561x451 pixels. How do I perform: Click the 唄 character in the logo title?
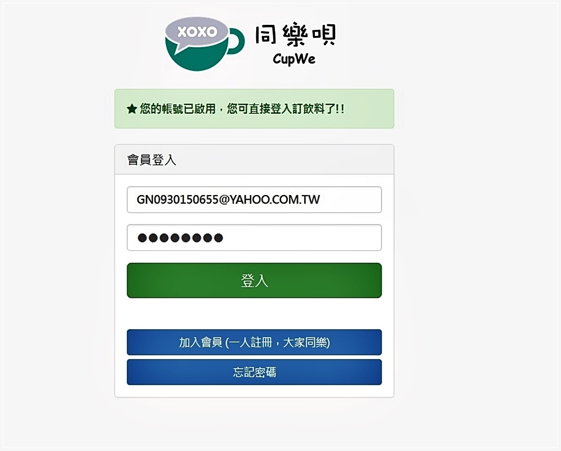[324, 35]
